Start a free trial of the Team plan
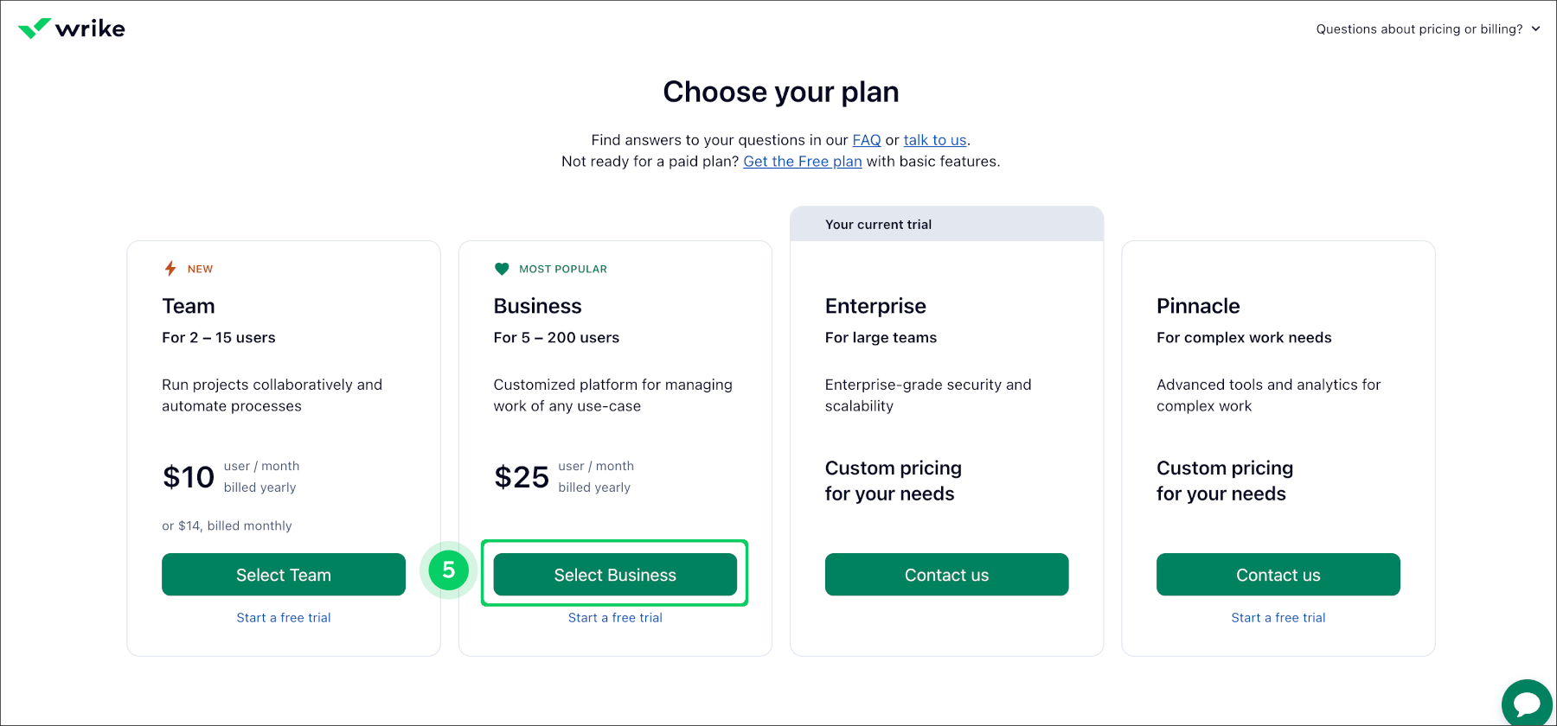Screen dimensions: 1557x726 283,617
